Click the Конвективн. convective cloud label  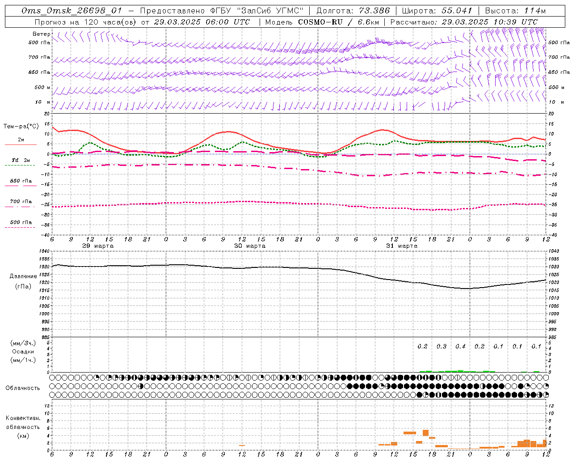[x=23, y=418]
